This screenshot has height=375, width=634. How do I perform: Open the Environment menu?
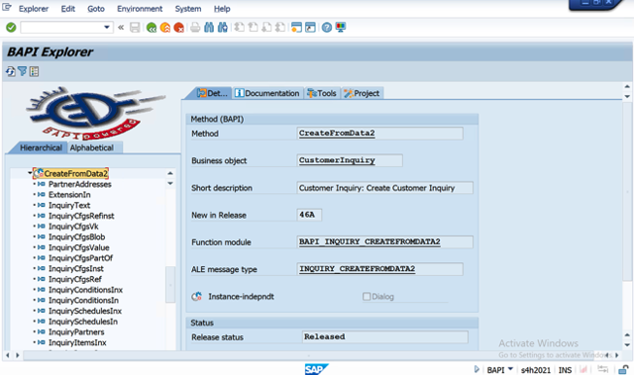(140, 9)
